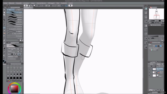Open the Couleur expression color dropdown
This screenshot has width=167, height=94.
pyautogui.click(x=154, y=50)
